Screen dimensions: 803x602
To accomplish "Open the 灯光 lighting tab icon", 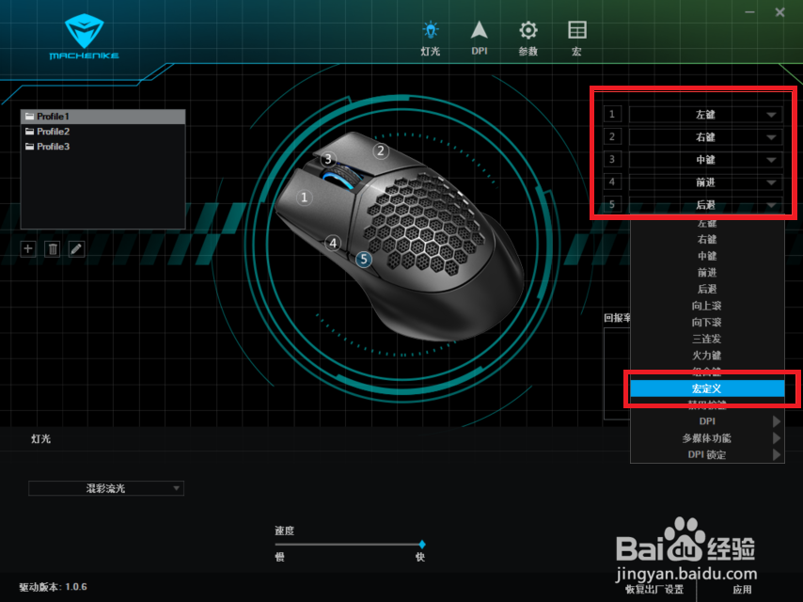I will 431,39.
